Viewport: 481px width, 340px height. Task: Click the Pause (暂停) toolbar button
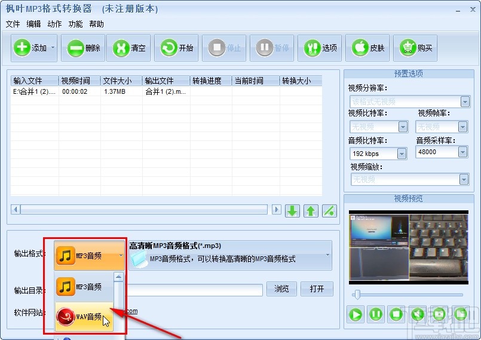click(272, 48)
